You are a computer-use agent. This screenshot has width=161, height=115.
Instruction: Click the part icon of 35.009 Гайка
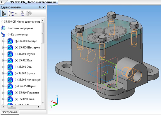click(10, 99)
